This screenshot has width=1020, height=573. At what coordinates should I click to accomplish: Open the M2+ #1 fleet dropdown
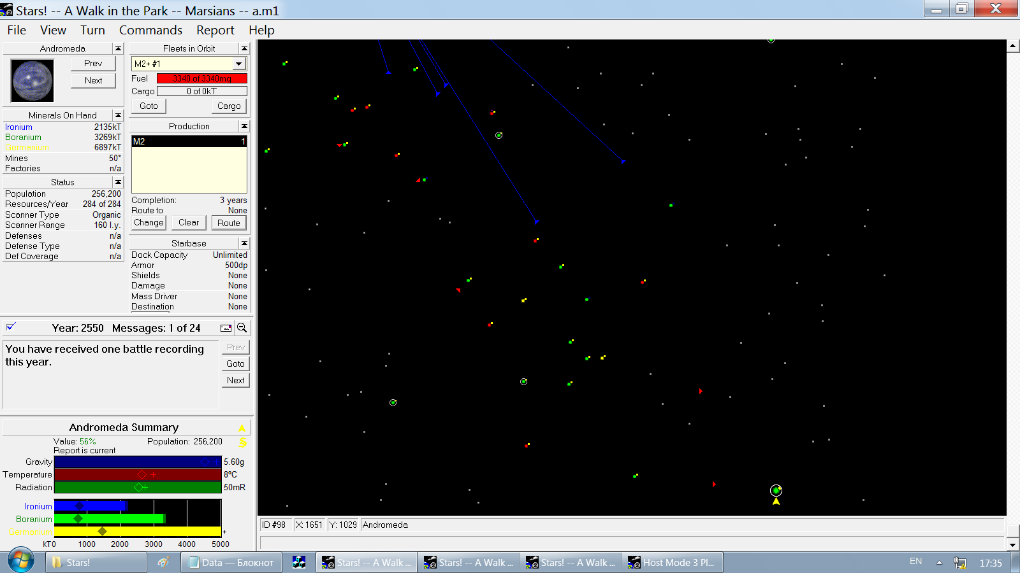point(238,64)
